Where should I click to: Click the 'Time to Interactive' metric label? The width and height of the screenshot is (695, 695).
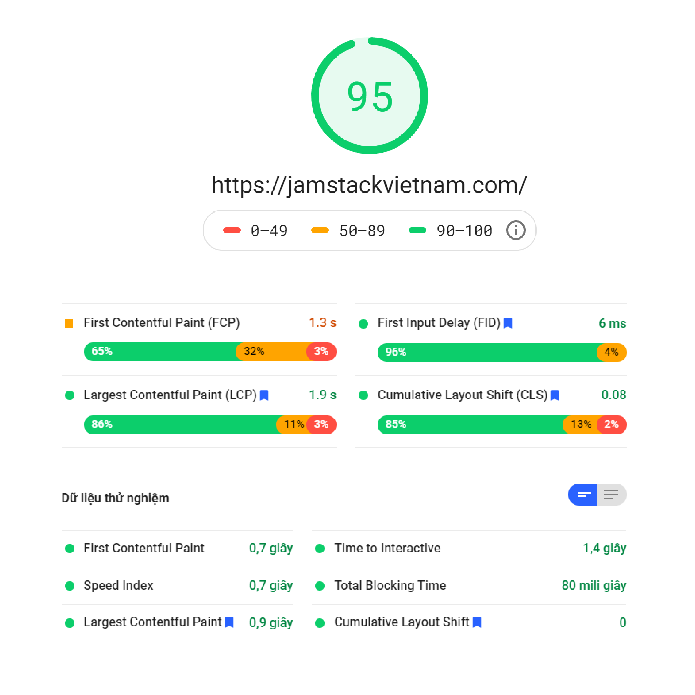(387, 548)
